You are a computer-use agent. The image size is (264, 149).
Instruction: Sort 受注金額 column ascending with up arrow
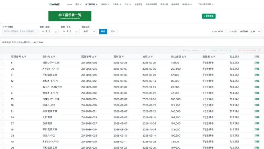coord(183,57)
